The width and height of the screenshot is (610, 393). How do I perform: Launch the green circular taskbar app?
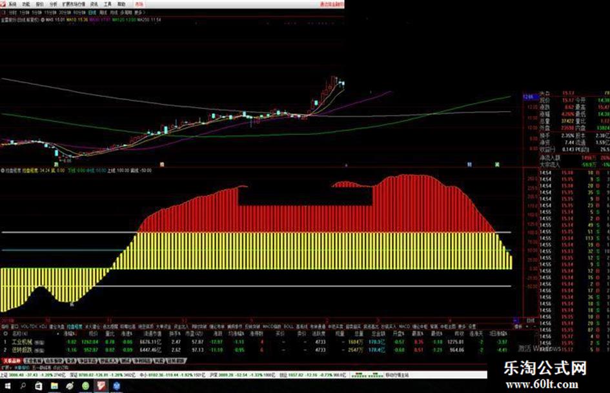pyautogui.click(x=86, y=386)
